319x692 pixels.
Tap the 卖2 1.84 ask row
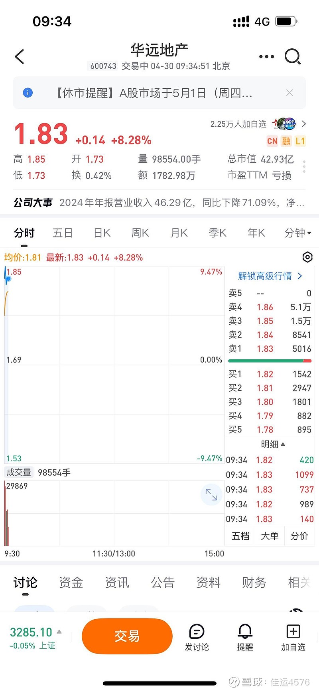point(270,335)
